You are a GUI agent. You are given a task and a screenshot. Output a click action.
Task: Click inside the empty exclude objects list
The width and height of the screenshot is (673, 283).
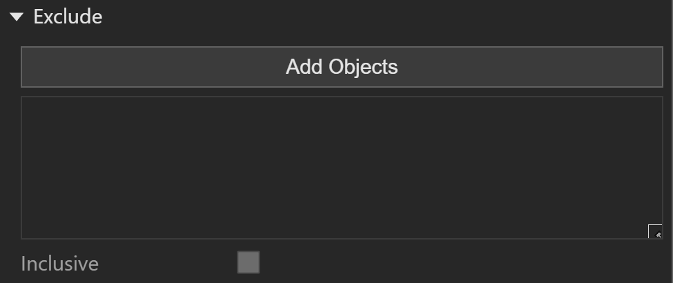342,168
